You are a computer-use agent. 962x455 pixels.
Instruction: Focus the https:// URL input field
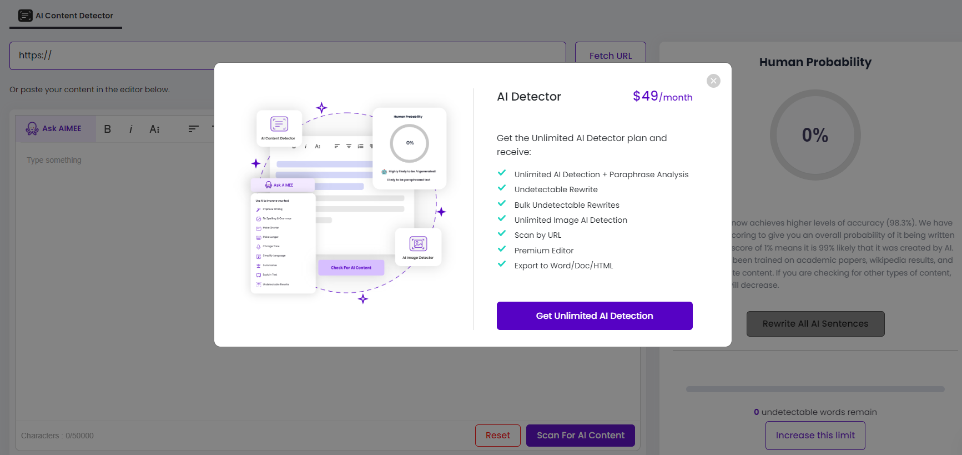coord(111,56)
